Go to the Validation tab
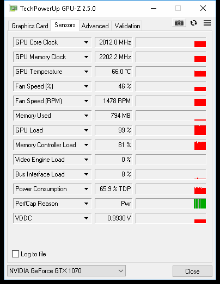 coord(127,26)
